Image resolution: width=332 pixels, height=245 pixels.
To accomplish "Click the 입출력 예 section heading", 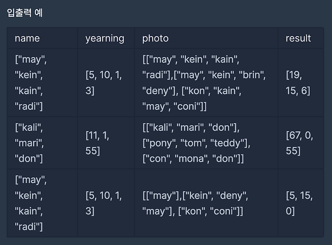I will click(x=25, y=13).
